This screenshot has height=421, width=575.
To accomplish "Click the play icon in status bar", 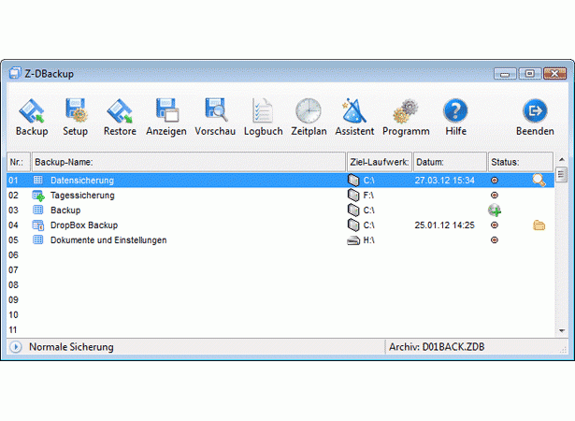I will 15,347.
